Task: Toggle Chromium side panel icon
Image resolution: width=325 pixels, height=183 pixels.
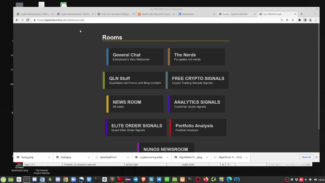Action: pyautogui.click(x=305, y=20)
